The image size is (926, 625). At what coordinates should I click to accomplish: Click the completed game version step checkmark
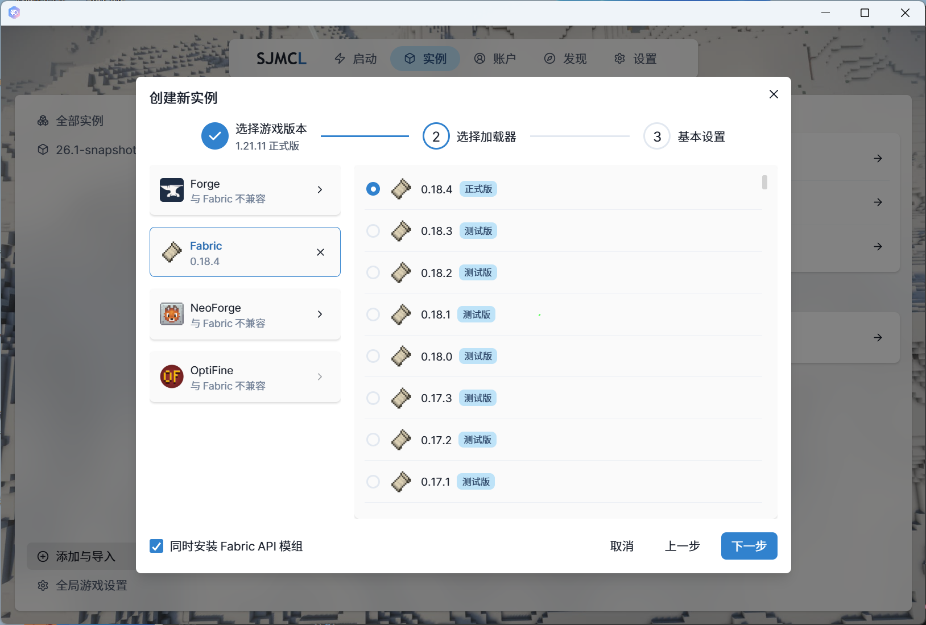click(x=215, y=136)
